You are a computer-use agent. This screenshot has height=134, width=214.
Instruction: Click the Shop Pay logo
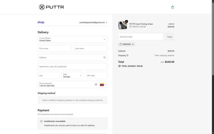point(41,22)
